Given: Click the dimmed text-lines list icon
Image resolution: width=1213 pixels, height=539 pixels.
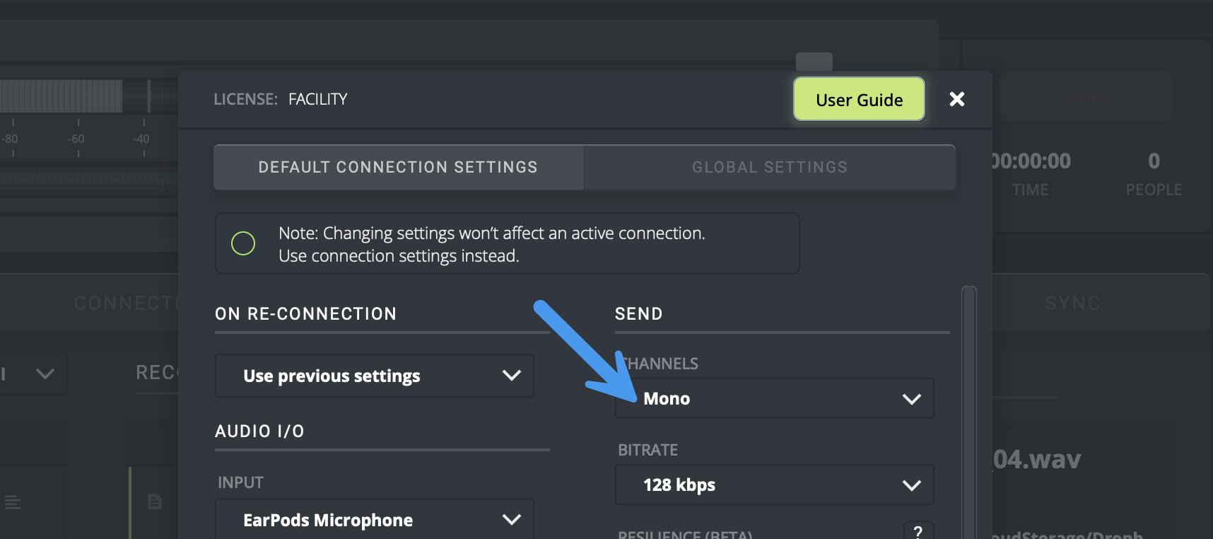Looking at the screenshot, I should (x=13, y=503).
